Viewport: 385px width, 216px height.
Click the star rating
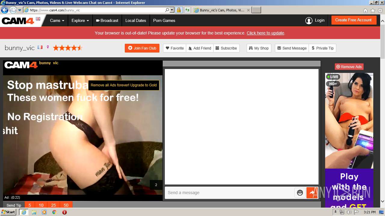[68, 48]
